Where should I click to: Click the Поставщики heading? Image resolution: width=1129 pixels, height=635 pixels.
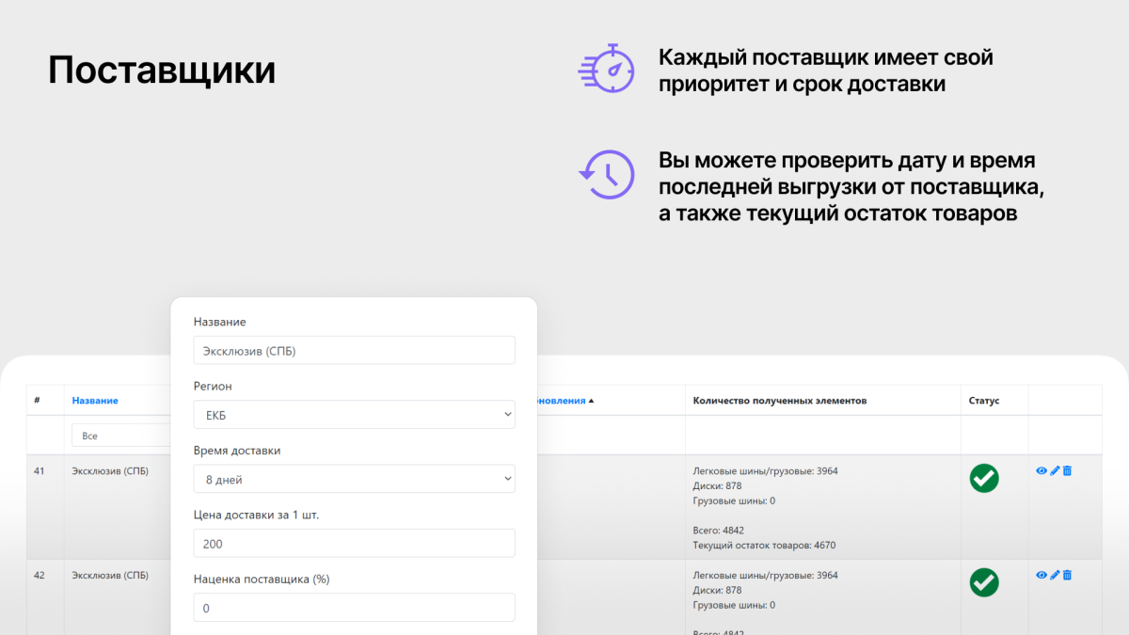coord(162,71)
